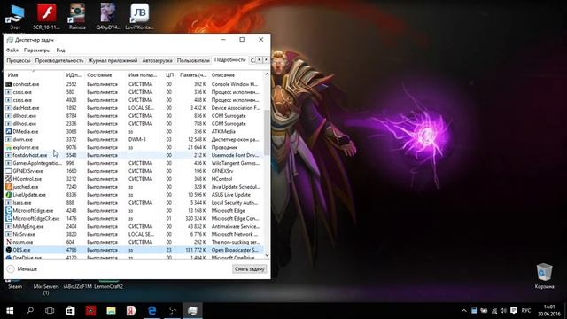Open Microsoft Edge on taskbar

[x=151, y=311]
